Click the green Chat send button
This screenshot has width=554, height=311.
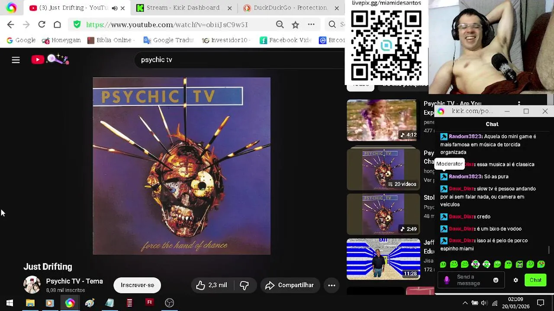click(x=535, y=280)
